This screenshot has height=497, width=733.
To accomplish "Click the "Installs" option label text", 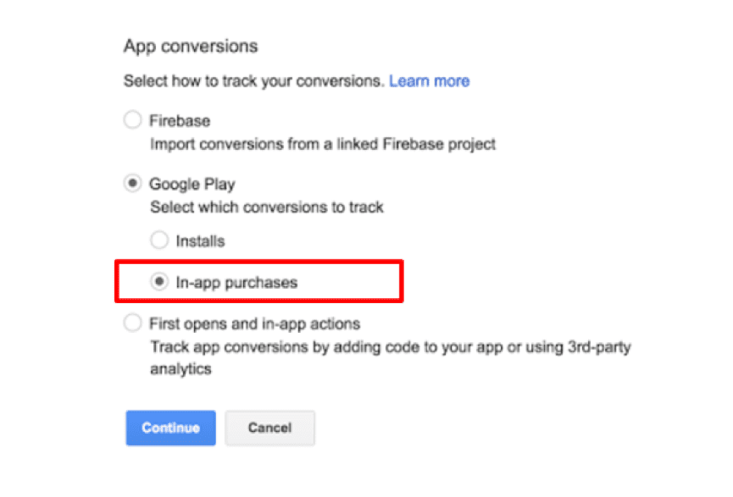I will click(200, 240).
